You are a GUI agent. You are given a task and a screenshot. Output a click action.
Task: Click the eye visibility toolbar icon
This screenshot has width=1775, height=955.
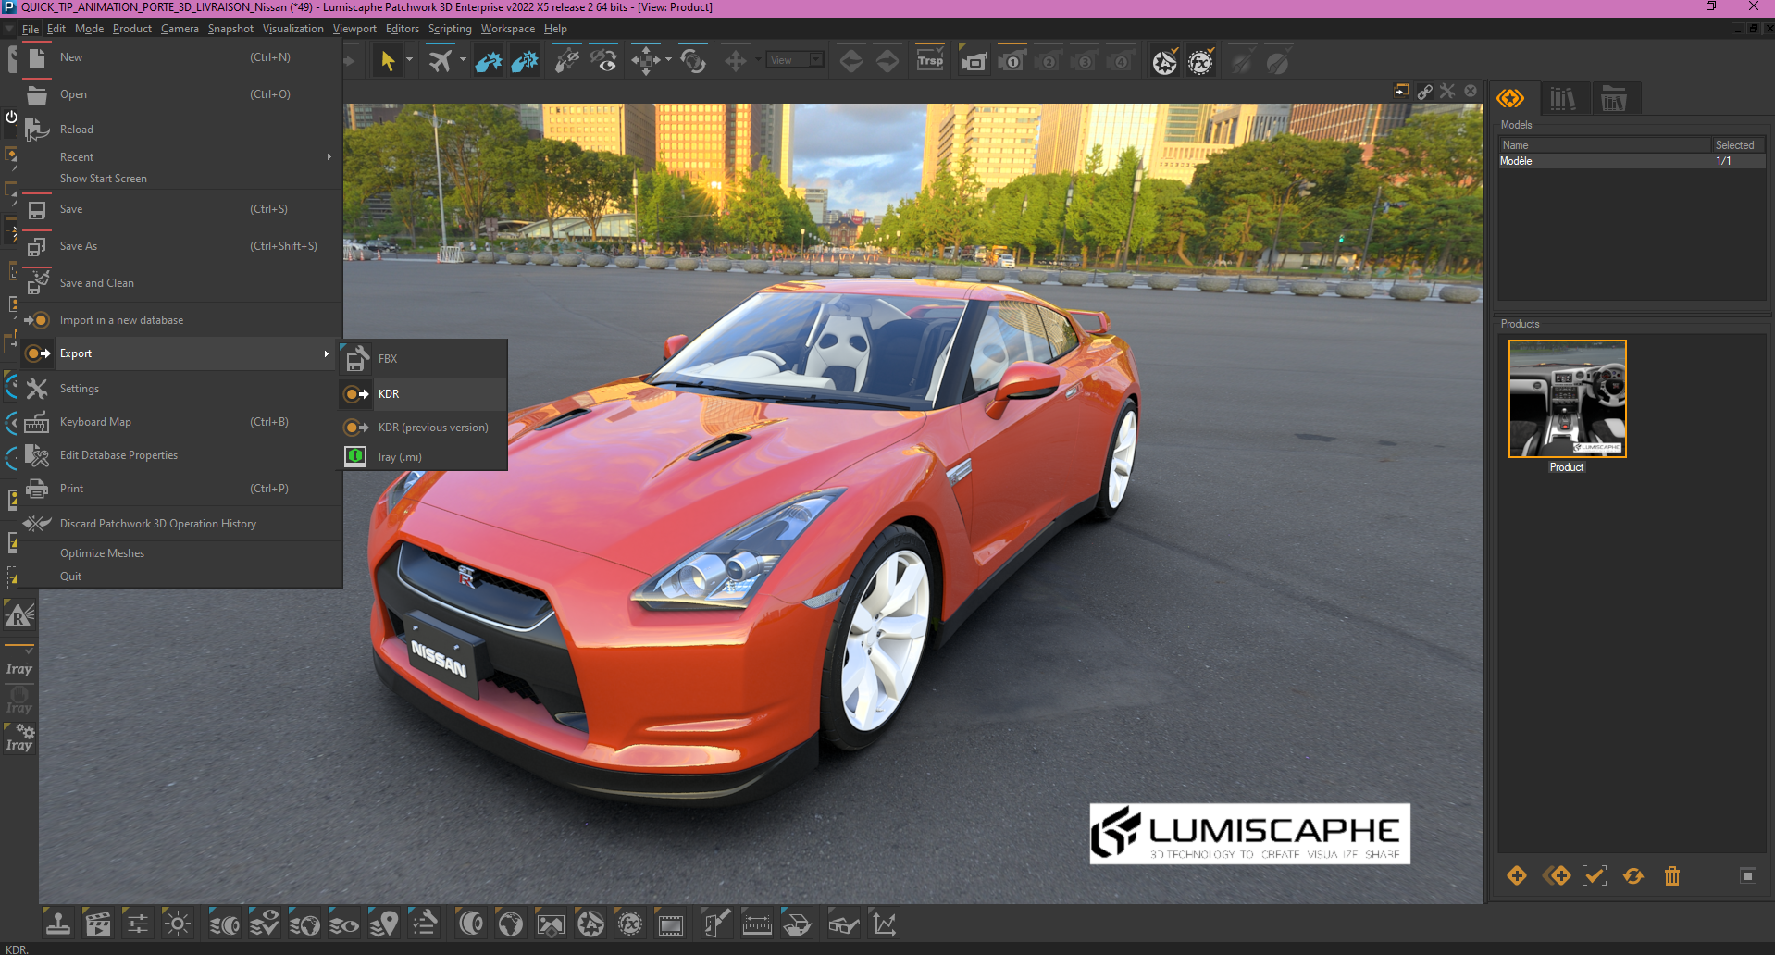603,61
